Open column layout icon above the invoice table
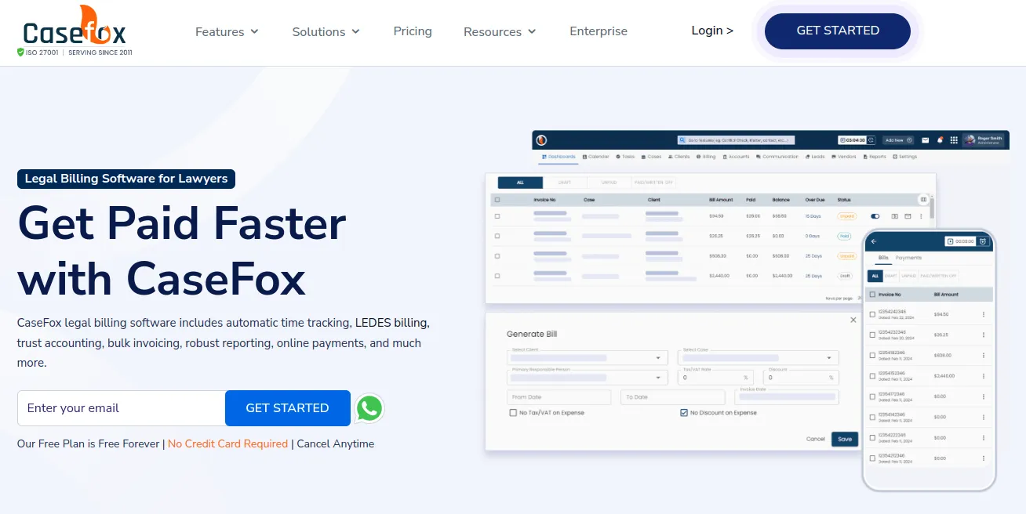 pos(923,199)
